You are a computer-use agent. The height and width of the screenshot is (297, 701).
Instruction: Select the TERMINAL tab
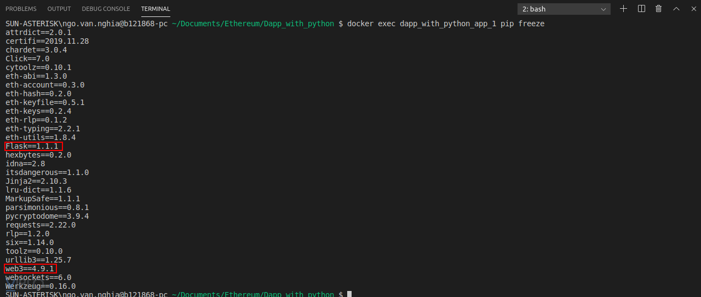click(x=156, y=9)
